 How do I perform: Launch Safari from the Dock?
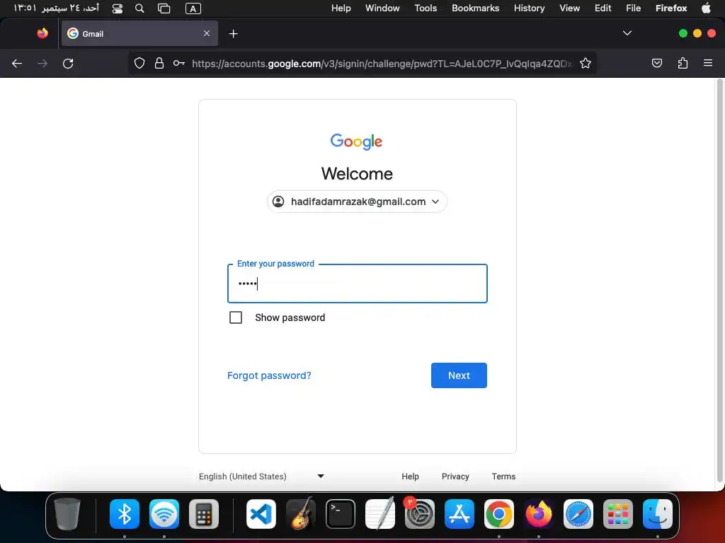[x=578, y=514]
